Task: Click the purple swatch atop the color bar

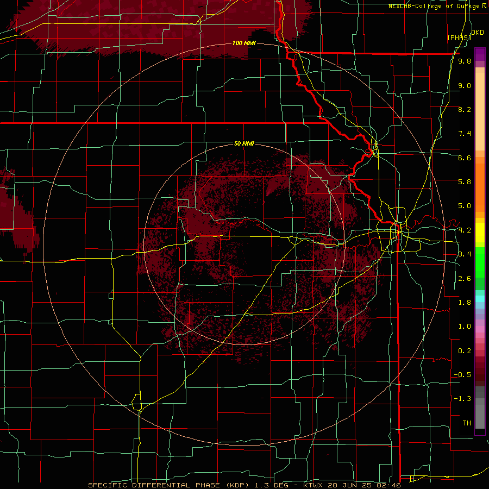Action: point(480,54)
